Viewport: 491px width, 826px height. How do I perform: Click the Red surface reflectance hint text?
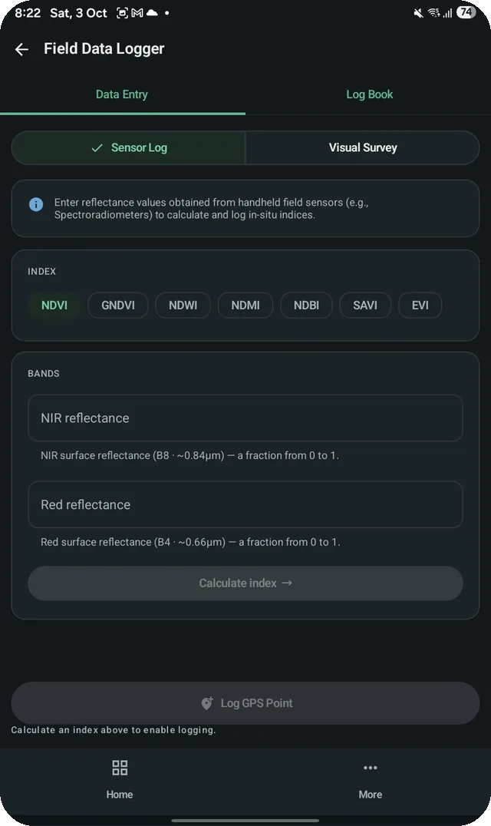pyautogui.click(x=190, y=542)
